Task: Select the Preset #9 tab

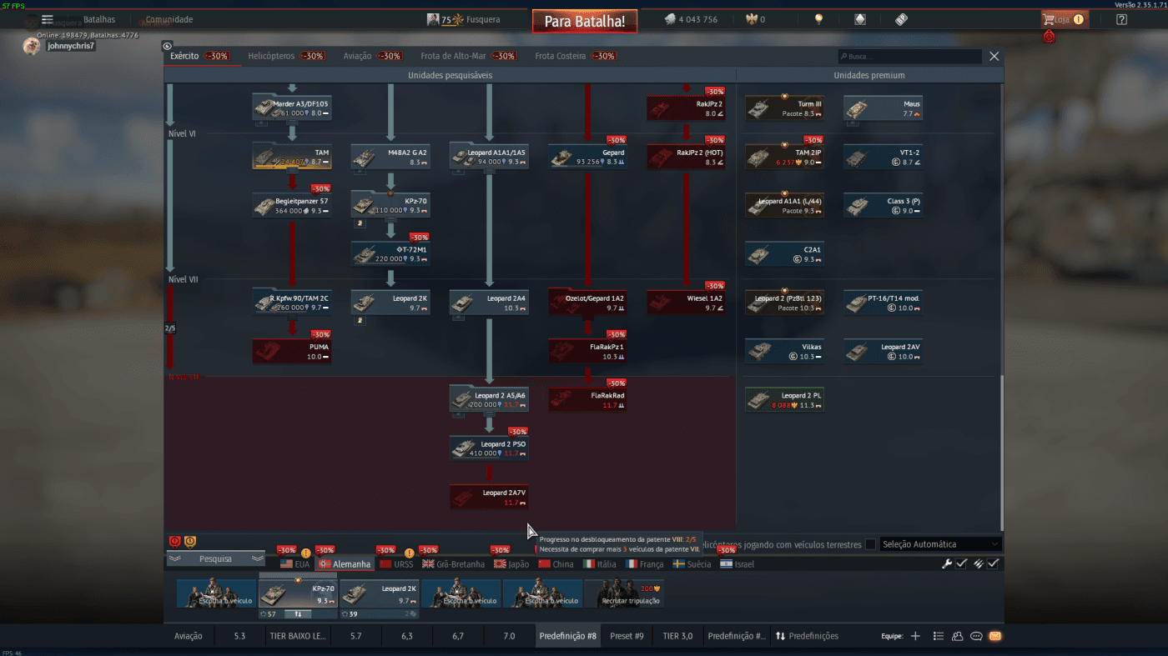Action: (627, 636)
